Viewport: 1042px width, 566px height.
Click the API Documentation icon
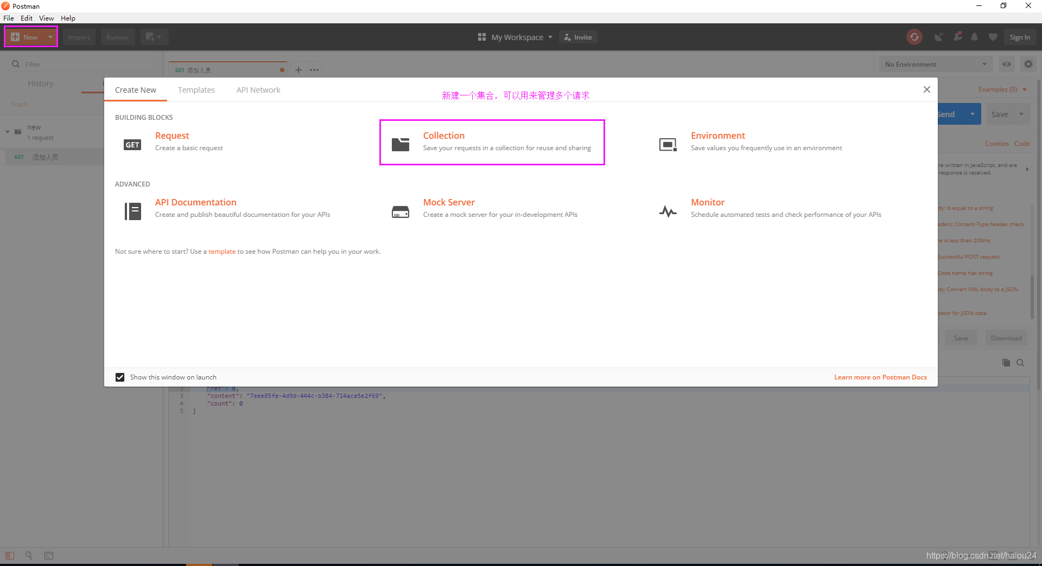tap(132, 211)
